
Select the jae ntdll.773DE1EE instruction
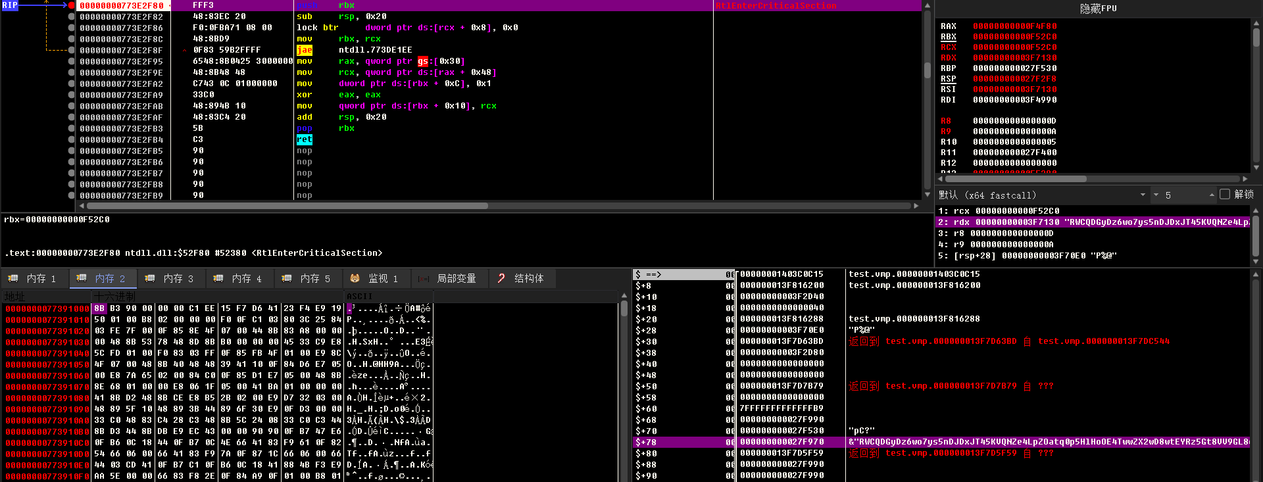(x=355, y=50)
